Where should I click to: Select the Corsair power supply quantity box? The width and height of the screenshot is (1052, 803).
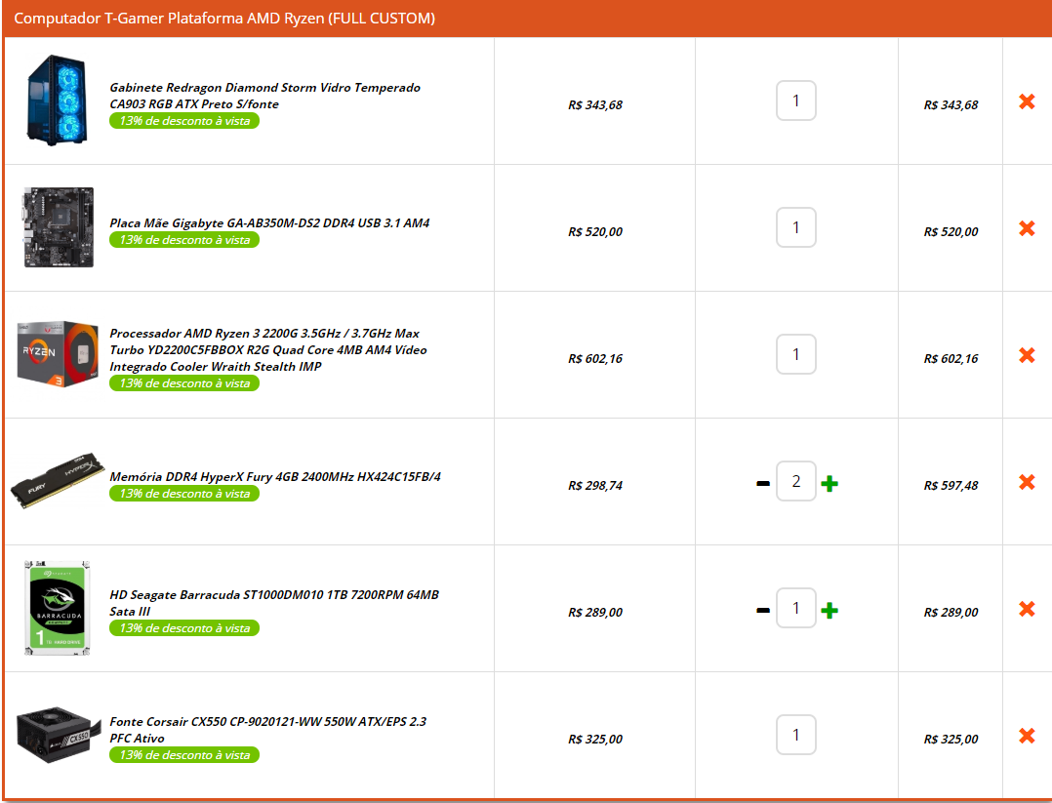click(x=796, y=735)
